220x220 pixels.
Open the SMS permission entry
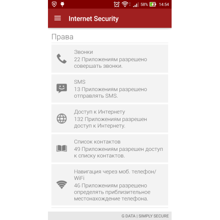click(x=110, y=88)
